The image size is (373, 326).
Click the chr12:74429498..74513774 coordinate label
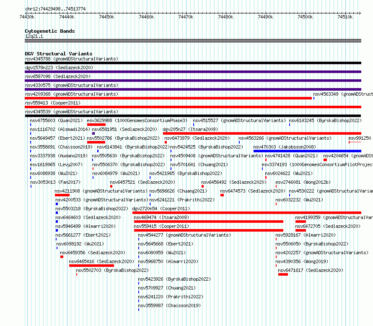[x=55, y=9]
